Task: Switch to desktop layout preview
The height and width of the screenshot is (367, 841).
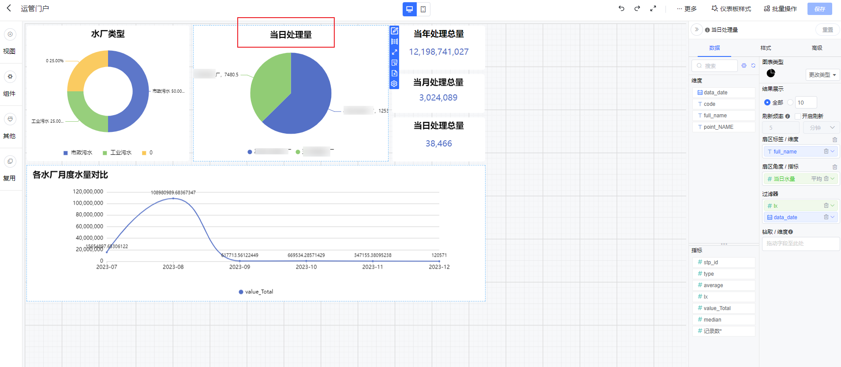Action: point(410,9)
